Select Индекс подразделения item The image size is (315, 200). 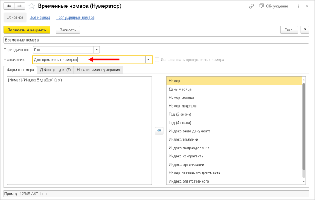pyautogui.click(x=234, y=148)
